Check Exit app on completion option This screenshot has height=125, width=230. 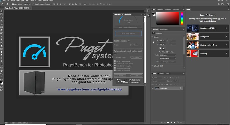[115, 70]
